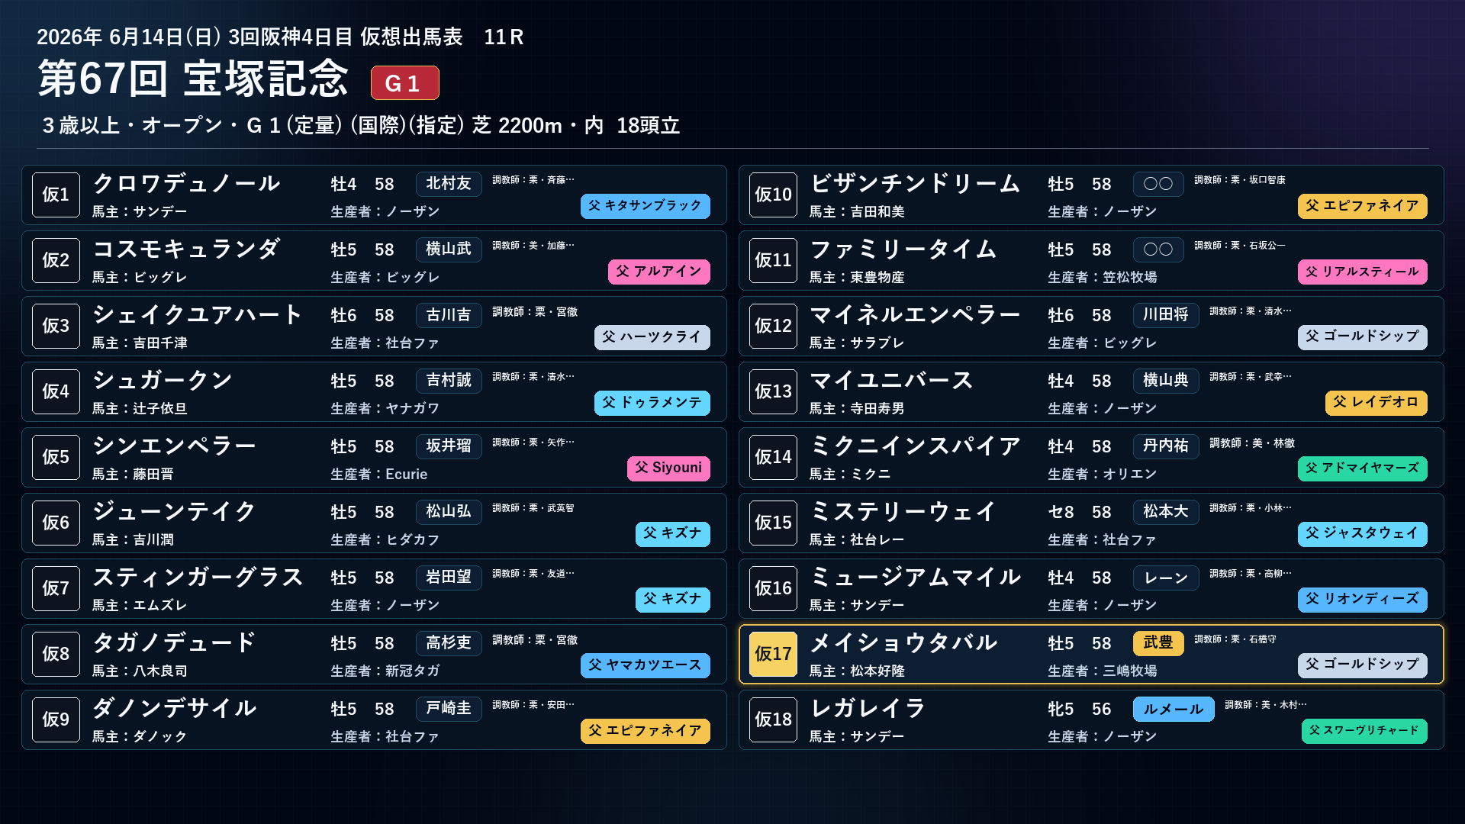Click sire tag 父 リオンディーズ
Screen dimensions: 1465x824
pos(1362,600)
